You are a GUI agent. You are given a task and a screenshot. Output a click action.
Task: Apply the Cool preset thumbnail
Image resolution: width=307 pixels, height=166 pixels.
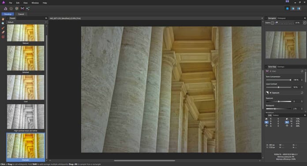tap(26, 87)
